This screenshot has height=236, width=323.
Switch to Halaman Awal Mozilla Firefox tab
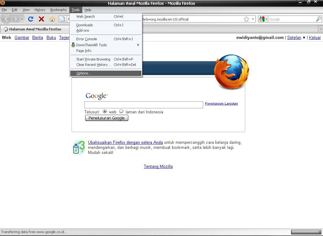click(x=35, y=29)
